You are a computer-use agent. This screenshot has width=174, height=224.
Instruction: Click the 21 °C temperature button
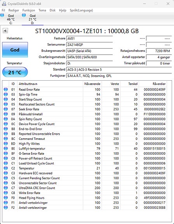[15, 72]
